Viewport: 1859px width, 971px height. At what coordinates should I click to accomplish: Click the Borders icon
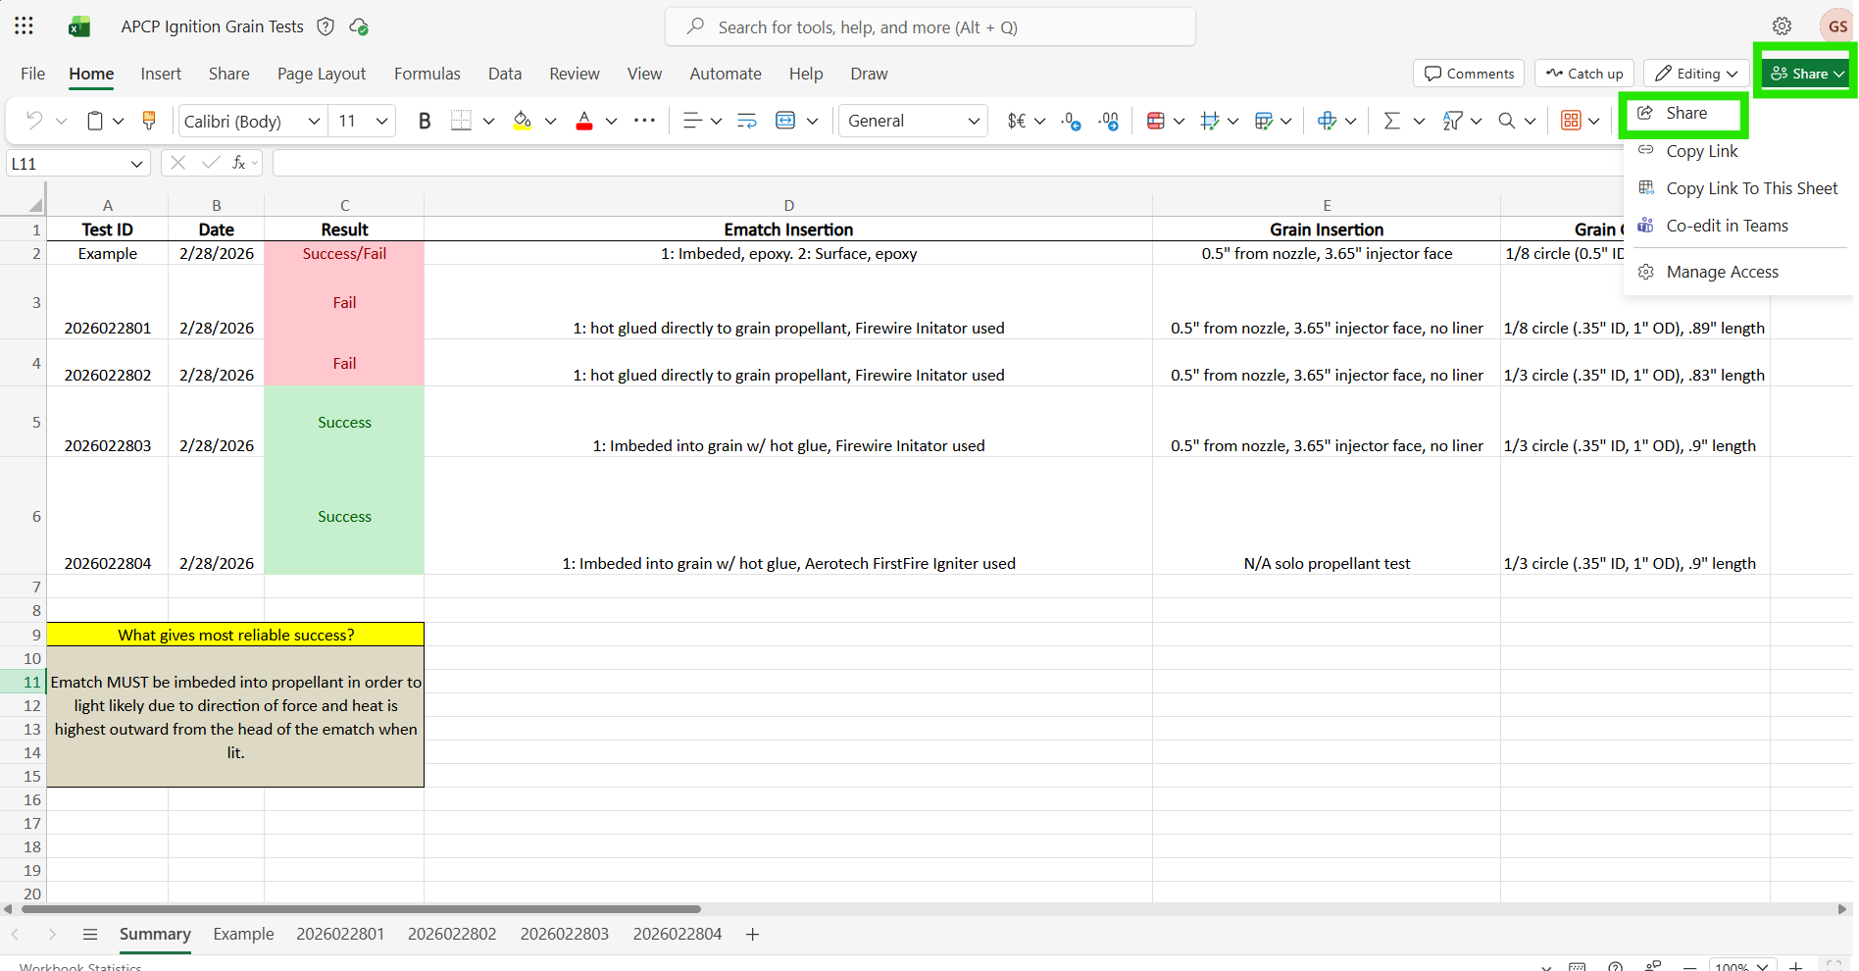click(x=461, y=121)
